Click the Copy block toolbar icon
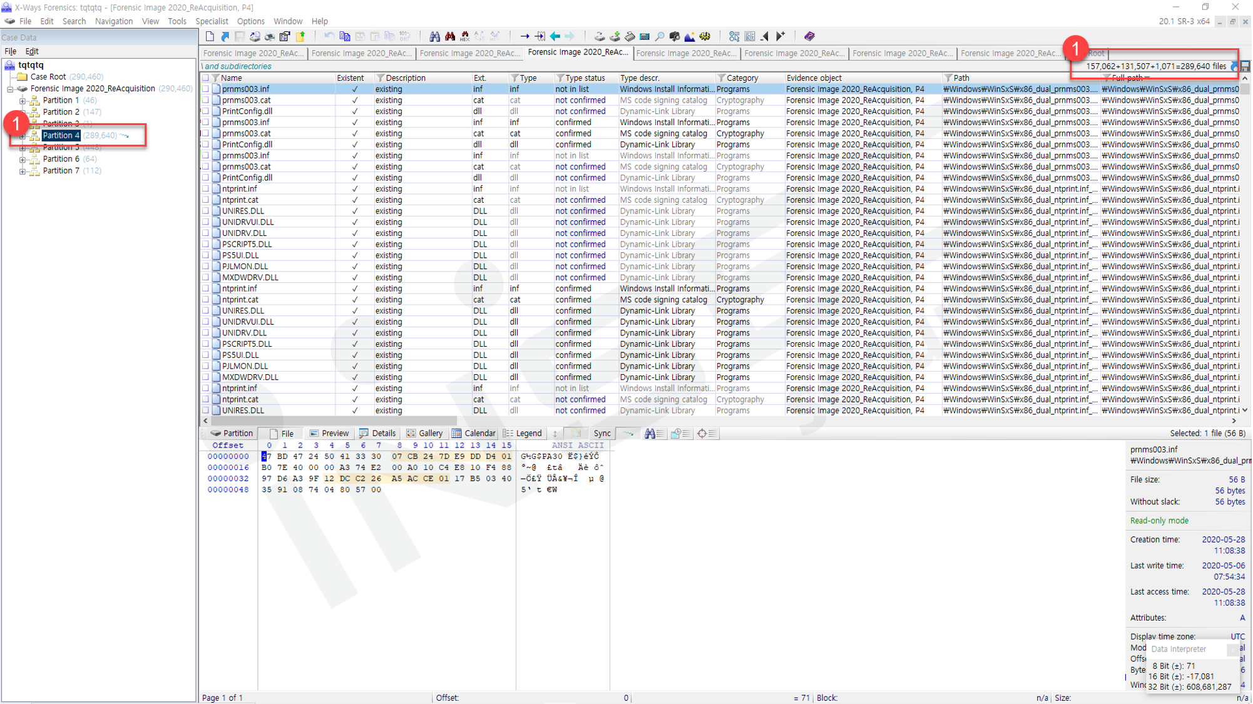 (344, 36)
